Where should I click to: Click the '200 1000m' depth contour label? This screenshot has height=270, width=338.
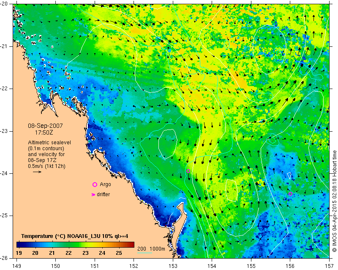151,248
